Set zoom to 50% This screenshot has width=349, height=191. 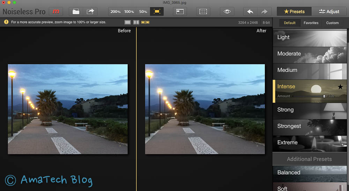point(143,12)
